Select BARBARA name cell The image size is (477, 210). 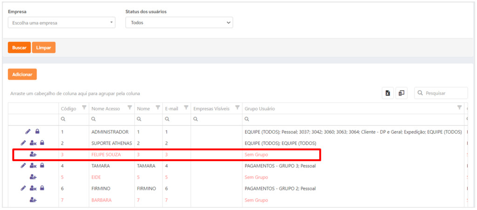point(101,200)
